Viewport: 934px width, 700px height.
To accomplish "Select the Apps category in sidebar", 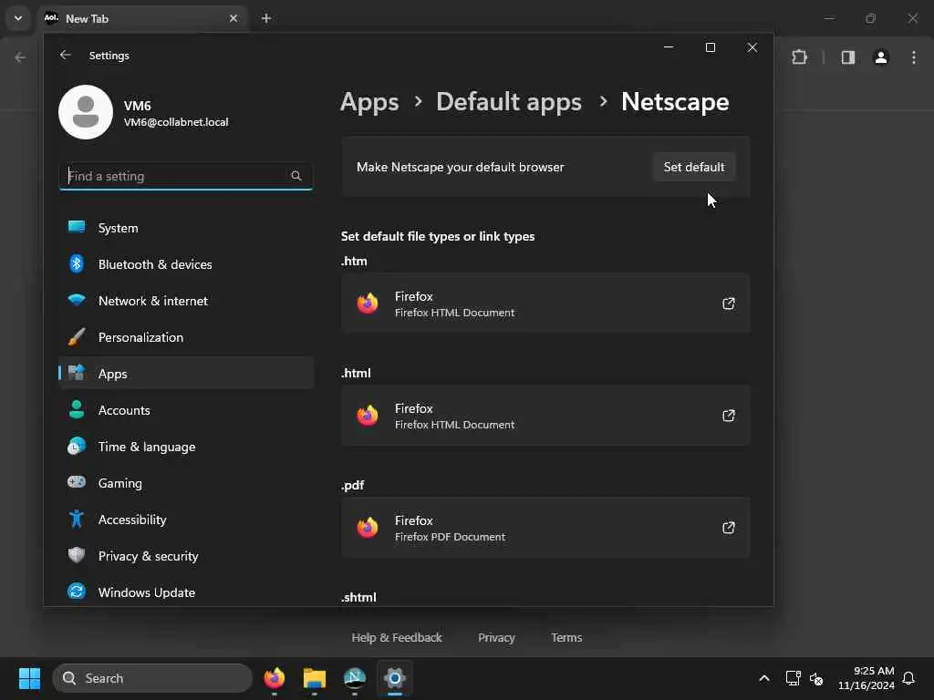I will 186,373.
